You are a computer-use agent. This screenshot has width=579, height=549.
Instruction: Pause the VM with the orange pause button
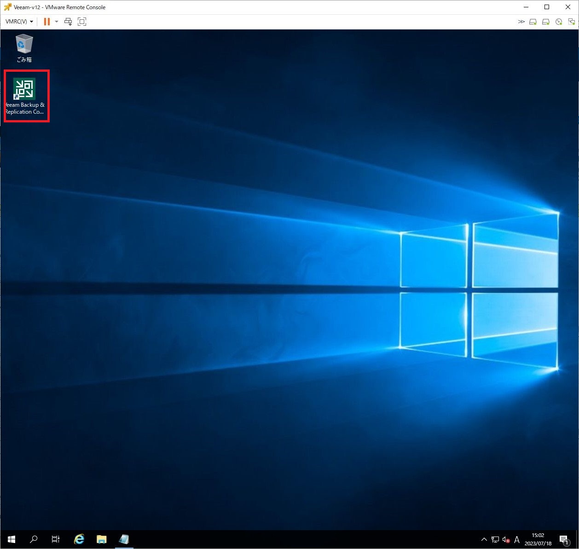pos(47,22)
